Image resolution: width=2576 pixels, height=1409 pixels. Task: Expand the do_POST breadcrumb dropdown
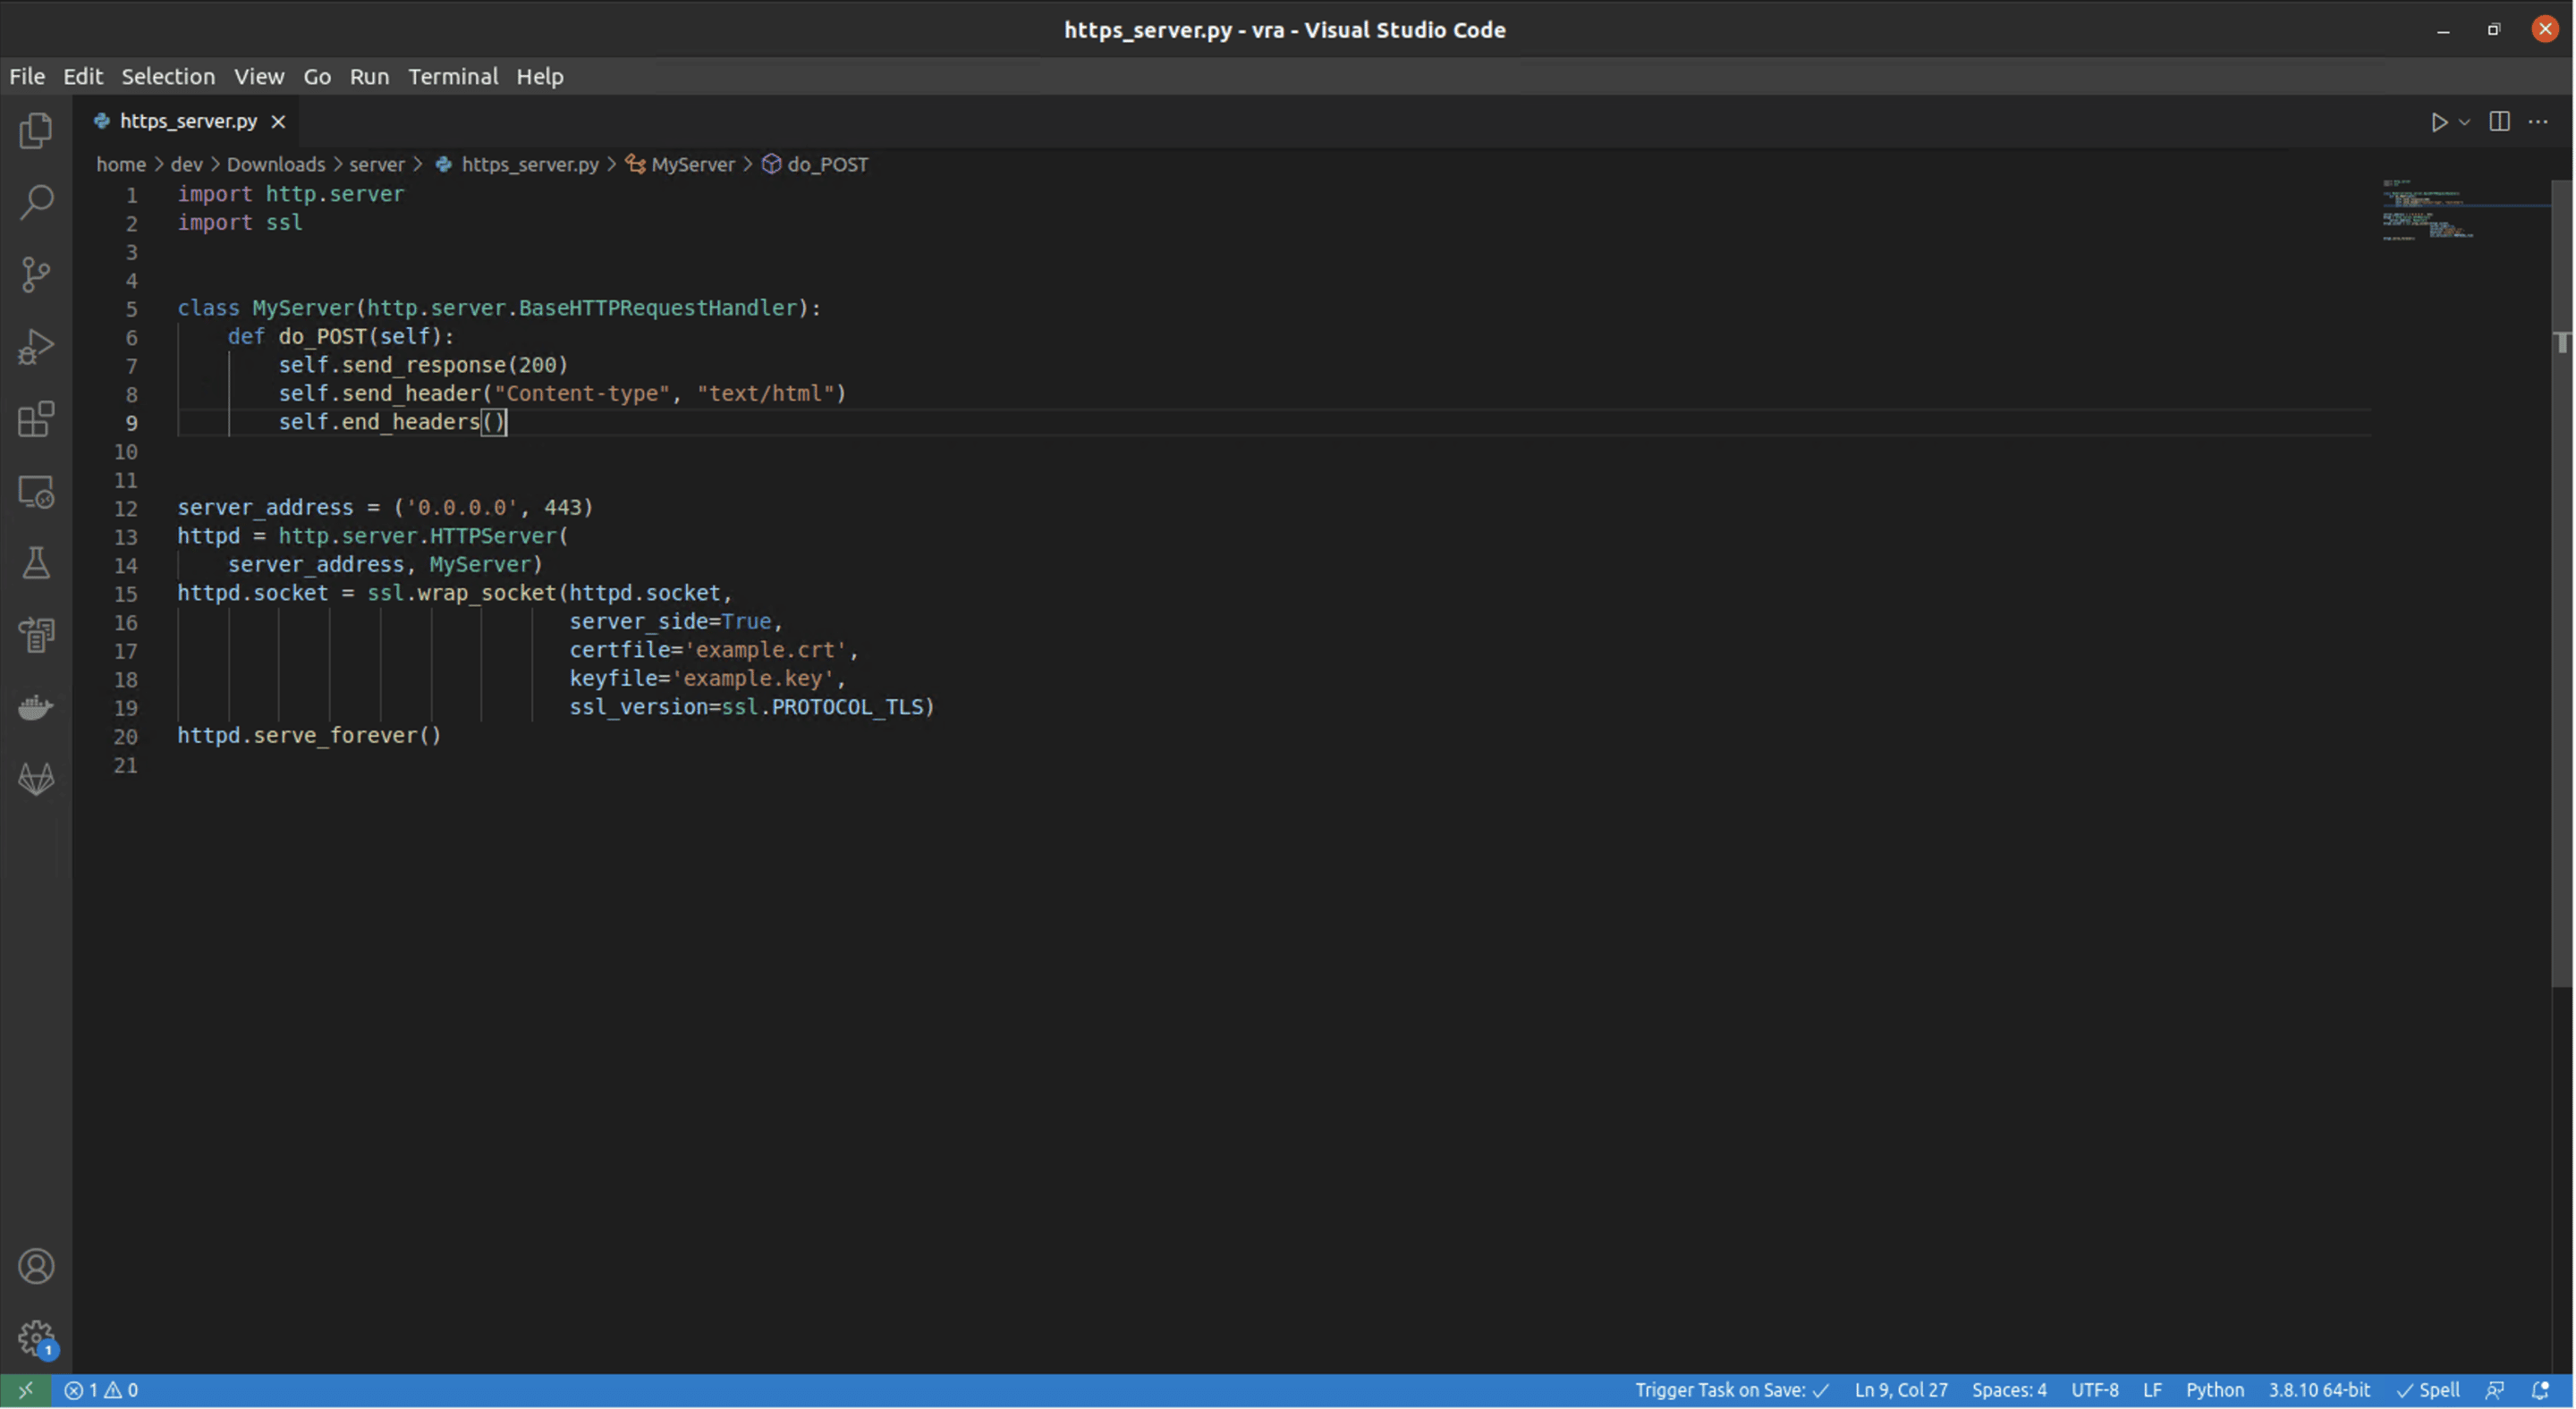(828, 163)
